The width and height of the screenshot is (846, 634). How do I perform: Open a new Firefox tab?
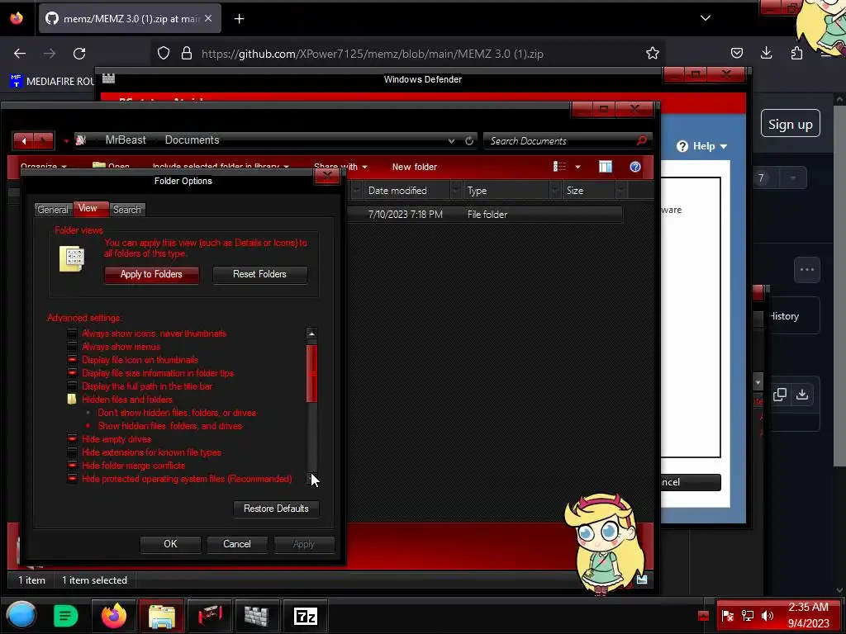239,19
